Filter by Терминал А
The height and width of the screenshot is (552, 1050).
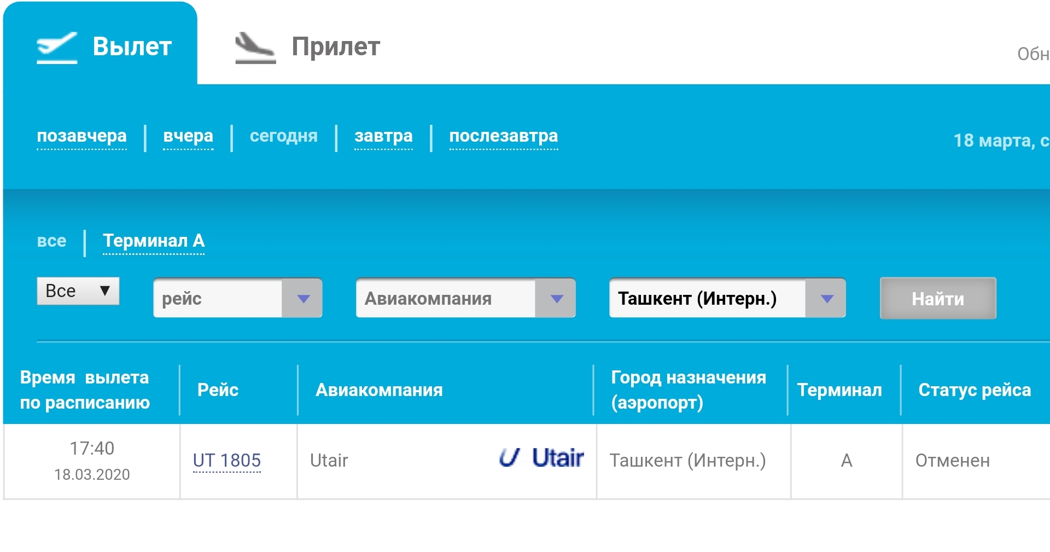154,241
